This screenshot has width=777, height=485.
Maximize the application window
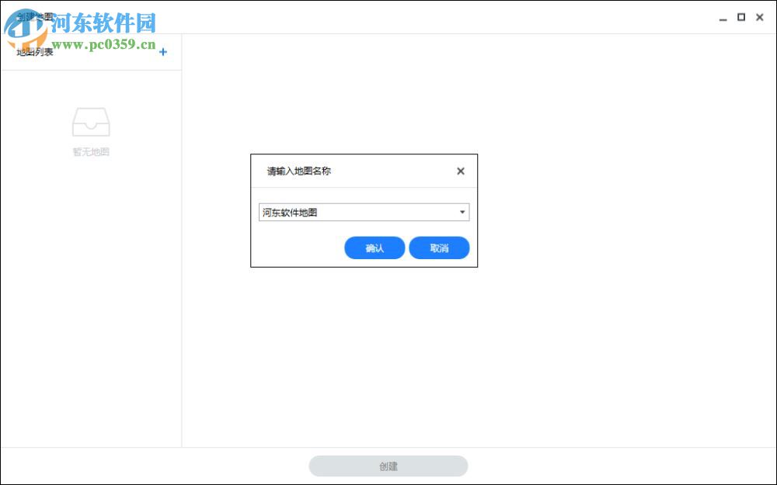click(742, 17)
